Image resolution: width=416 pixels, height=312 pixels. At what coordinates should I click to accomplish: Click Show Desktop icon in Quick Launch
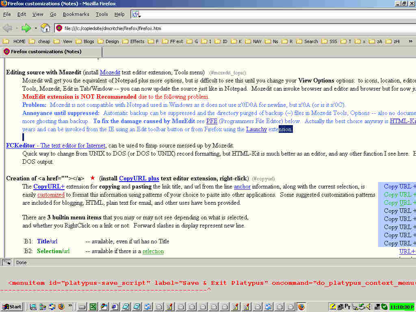[x=33, y=307]
